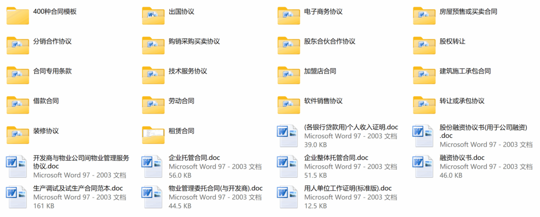Click the 转让或承包协议 folder icon
Image resolution: width=540 pixels, height=217 pixels.
point(425,106)
